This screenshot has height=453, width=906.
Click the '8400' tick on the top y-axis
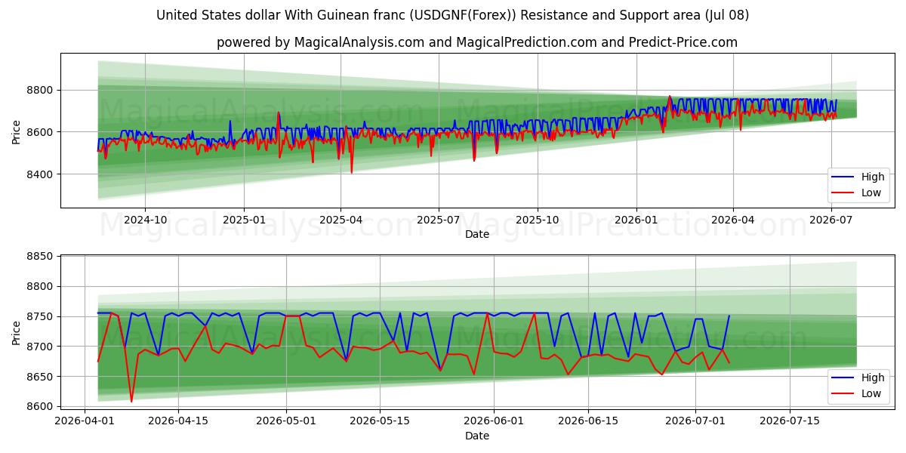[39, 174]
